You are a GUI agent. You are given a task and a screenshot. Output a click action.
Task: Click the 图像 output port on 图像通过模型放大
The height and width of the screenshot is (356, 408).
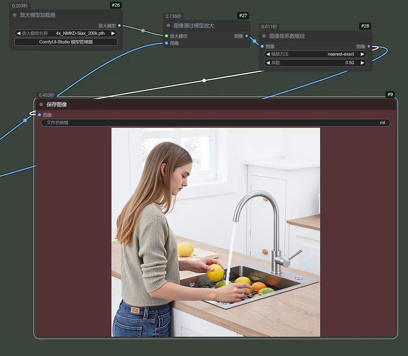coord(247,36)
